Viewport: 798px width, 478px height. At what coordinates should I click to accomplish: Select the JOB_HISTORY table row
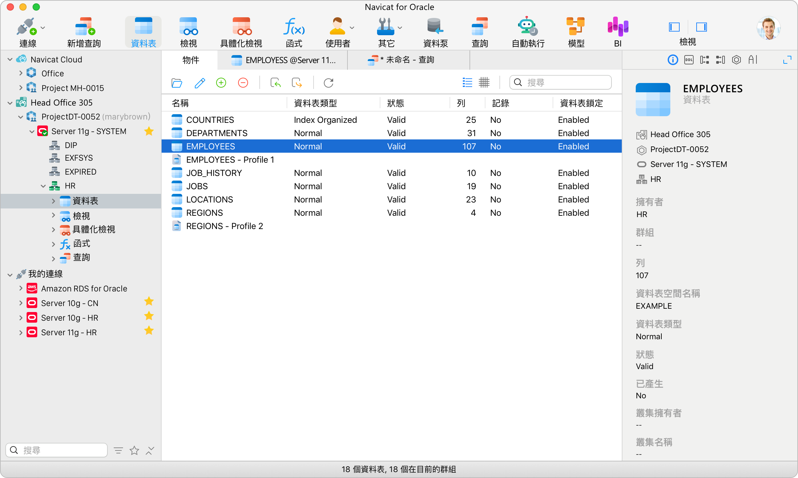[214, 173]
